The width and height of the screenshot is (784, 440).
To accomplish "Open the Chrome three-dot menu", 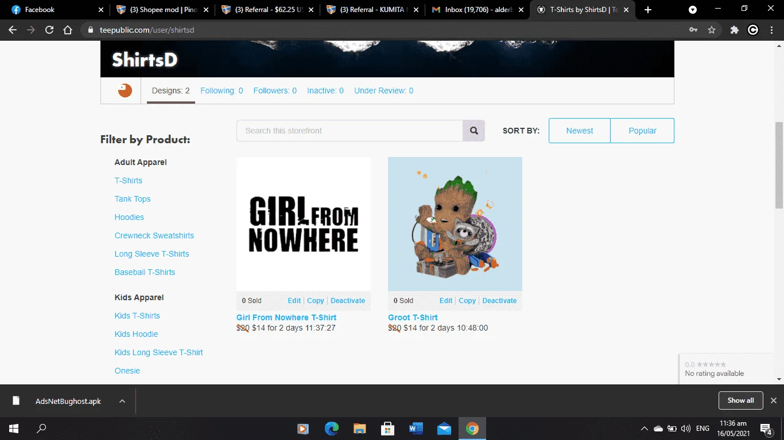I will [771, 30].
